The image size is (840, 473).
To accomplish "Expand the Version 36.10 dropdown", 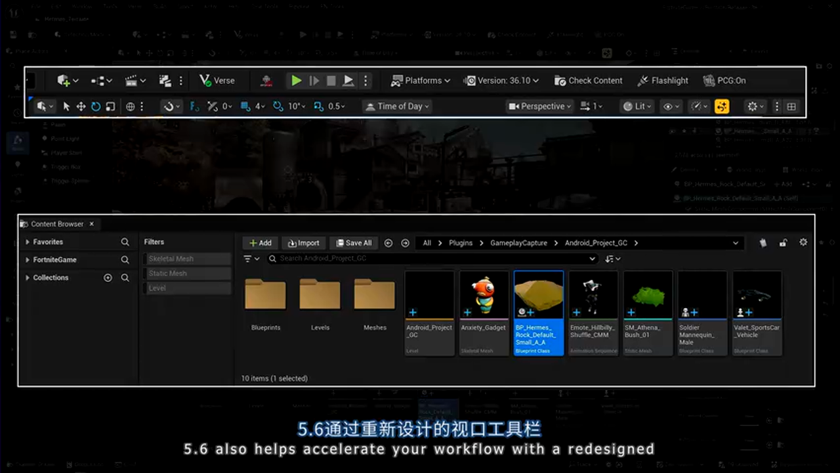I will 502,80.
